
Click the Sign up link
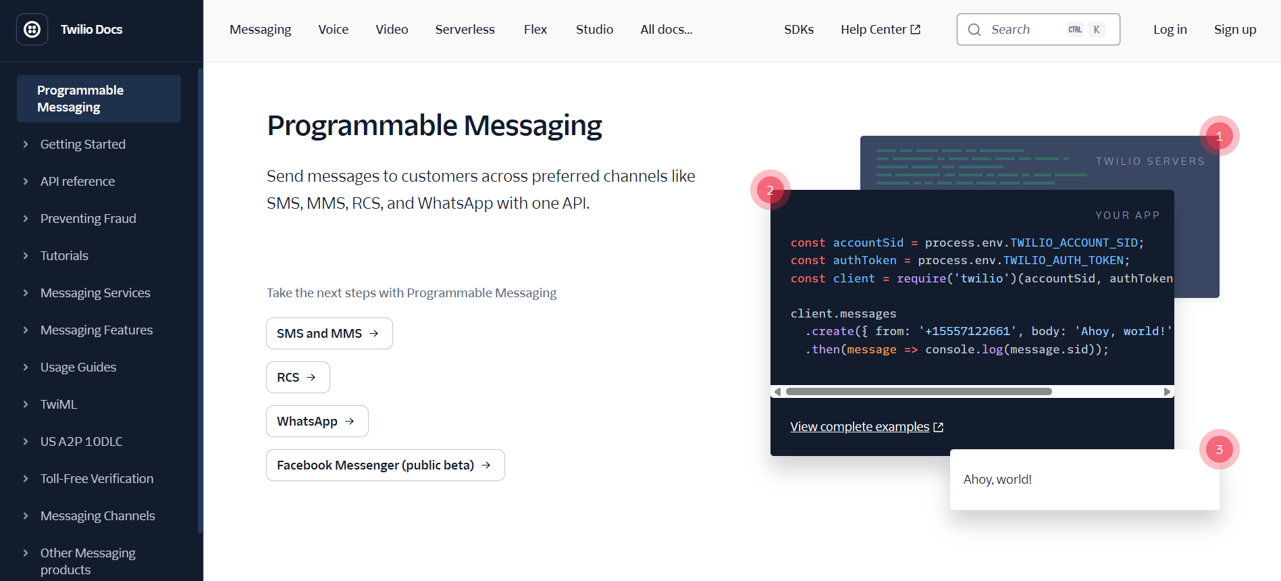(x=1235, y=30)
